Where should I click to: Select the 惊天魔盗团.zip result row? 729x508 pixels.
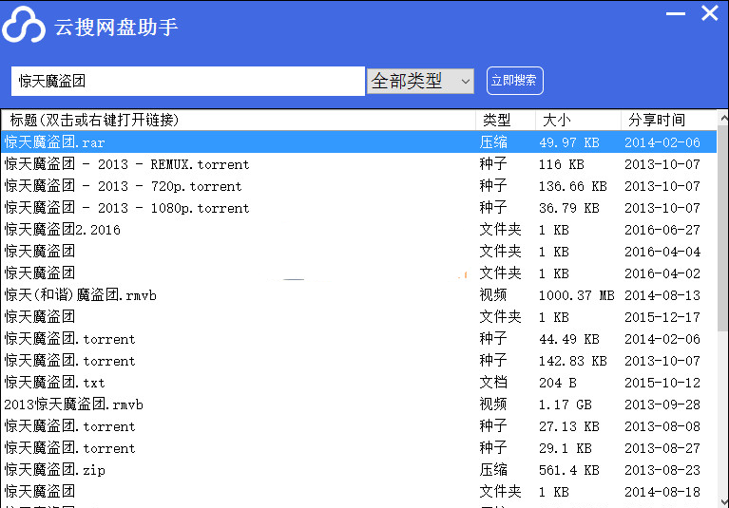[358, 469]
